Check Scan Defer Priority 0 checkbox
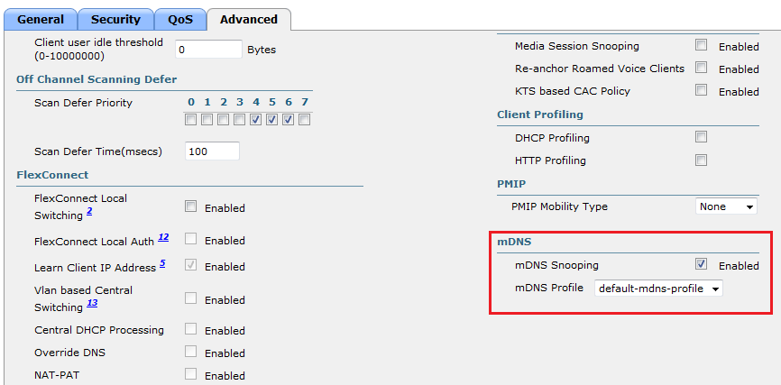Screen dimensions: 781x385 tap(190, 119)
